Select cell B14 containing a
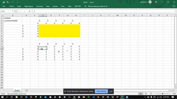Image resolution: width=177 pixels, height=99 pixels. click(x=26, y=52)
